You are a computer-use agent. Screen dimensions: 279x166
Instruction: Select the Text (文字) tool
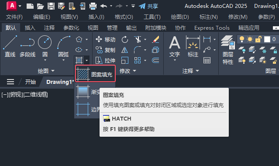pos(175,46)
